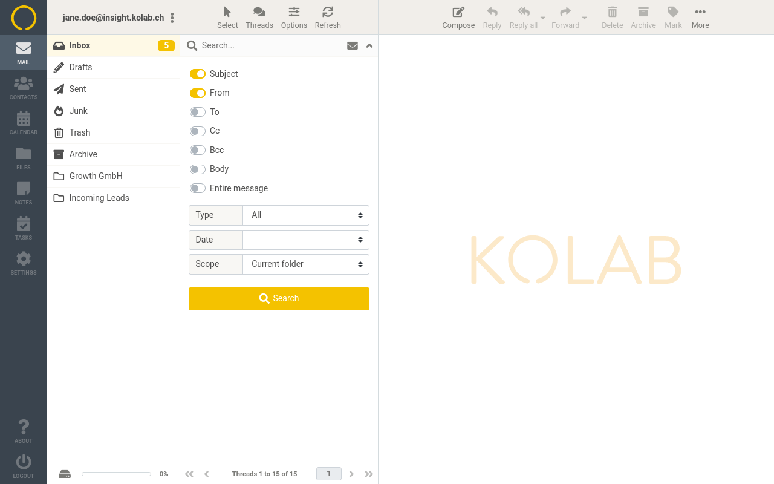Click the Delete trash icon
This screenshot has height=484, width=774.
[612, 18]
